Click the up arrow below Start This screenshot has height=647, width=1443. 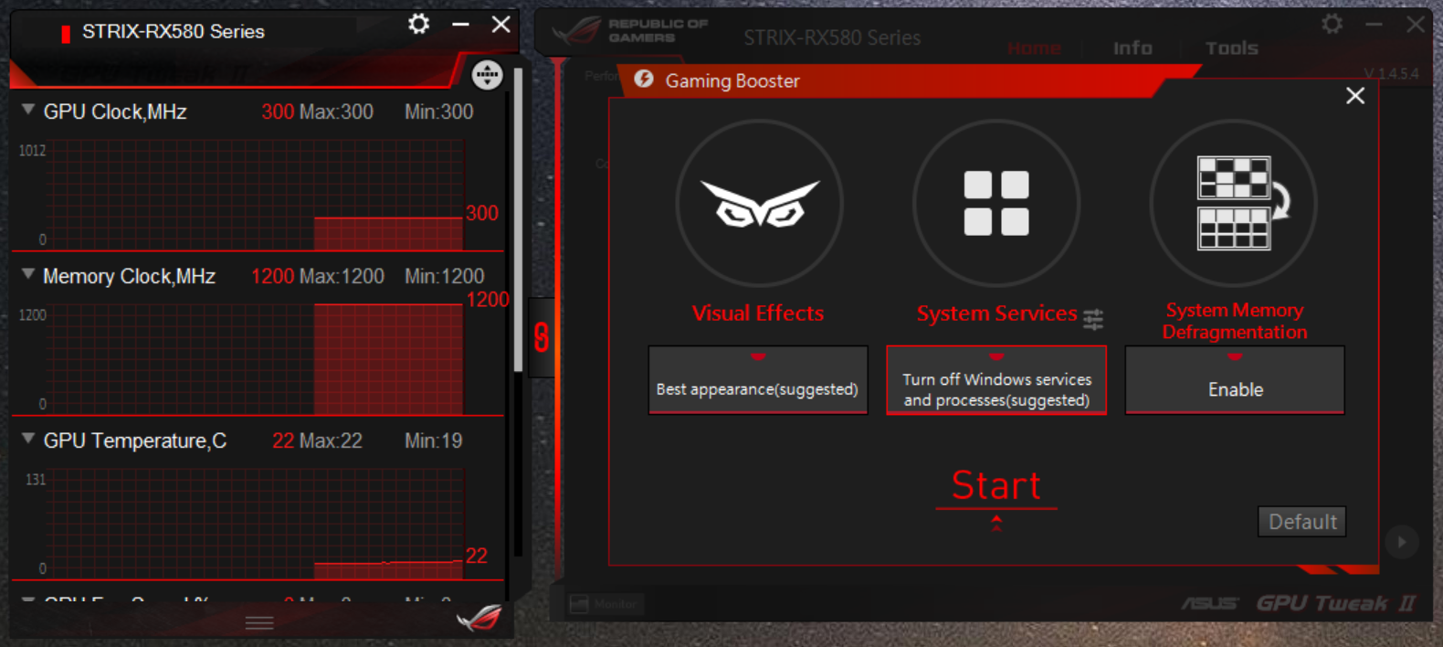pos(996,523)
